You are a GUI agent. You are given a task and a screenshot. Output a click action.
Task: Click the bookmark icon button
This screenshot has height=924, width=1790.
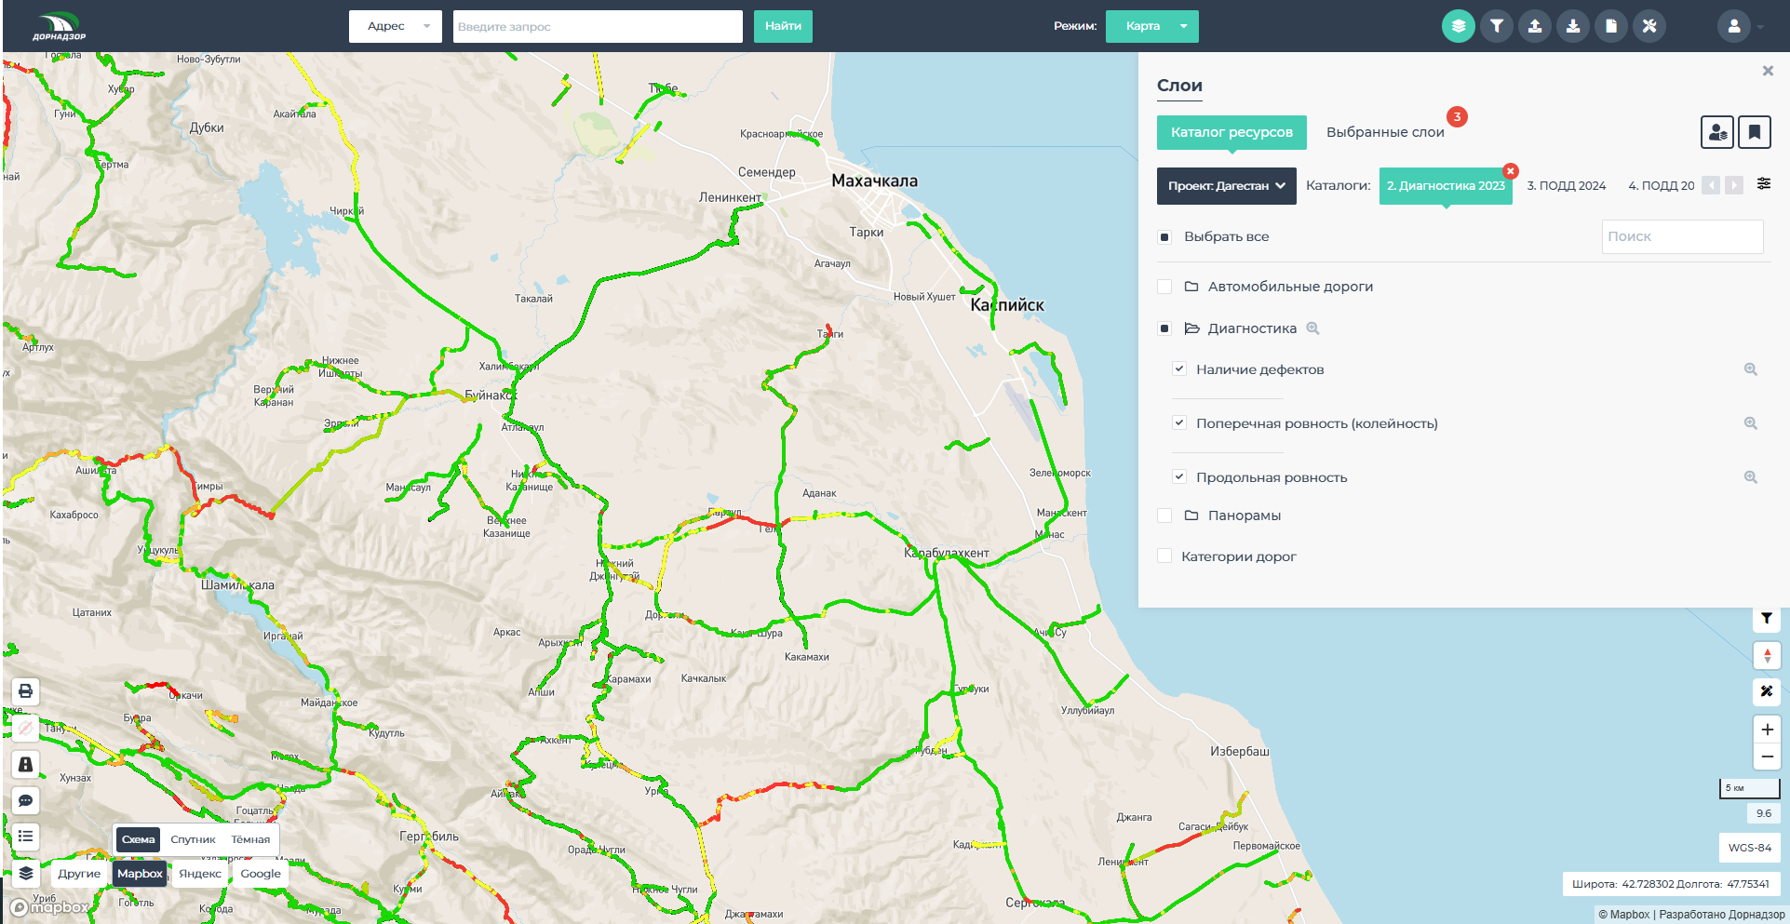(1755, 132)
